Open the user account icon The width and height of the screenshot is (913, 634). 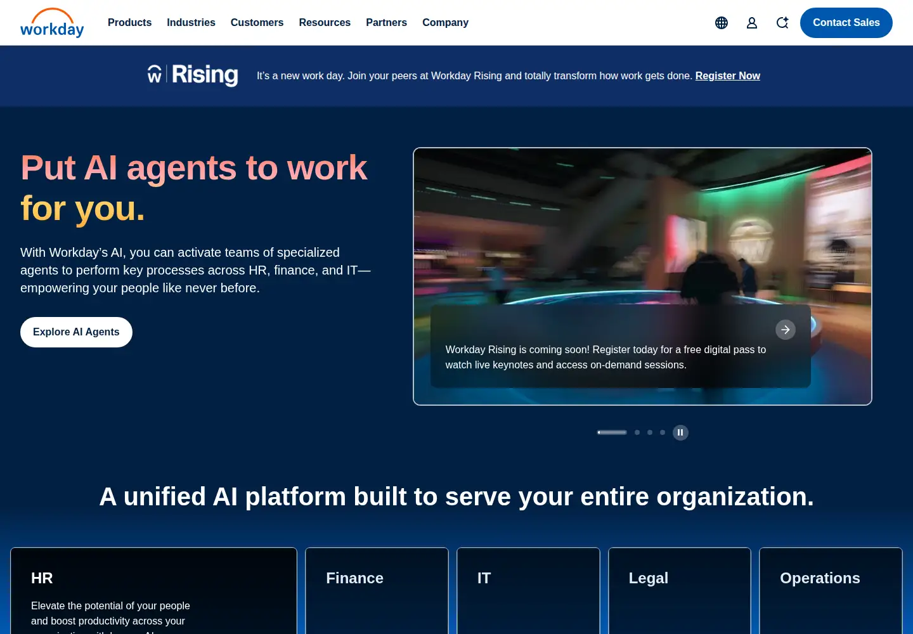coord(752,23)
